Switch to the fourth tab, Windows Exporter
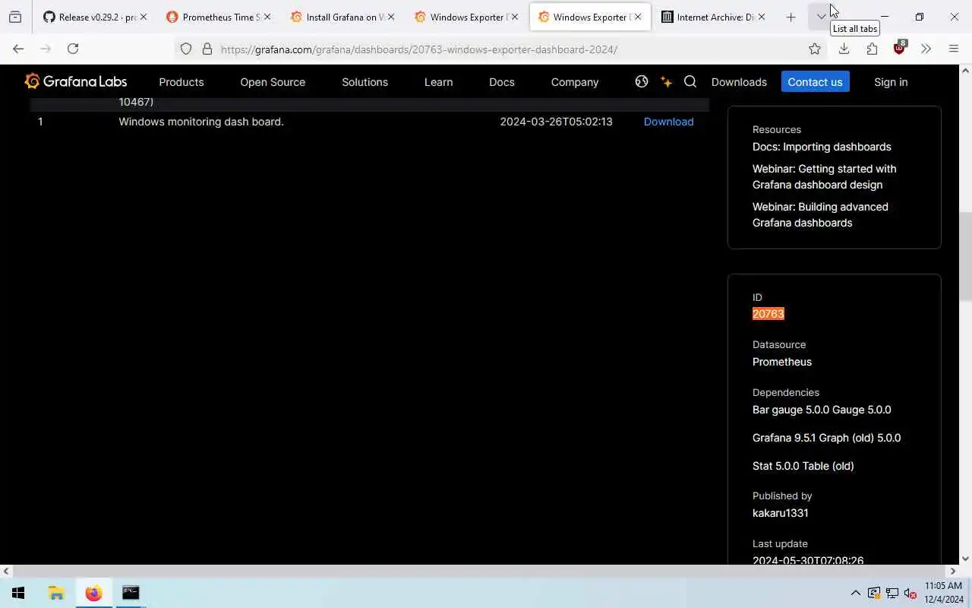The image size is (972, 608). (x=465, y=17)
